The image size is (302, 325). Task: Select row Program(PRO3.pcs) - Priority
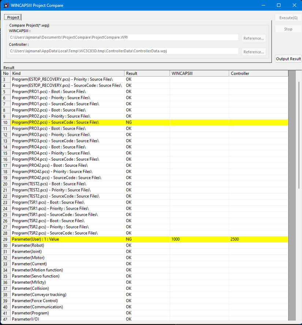145,135
